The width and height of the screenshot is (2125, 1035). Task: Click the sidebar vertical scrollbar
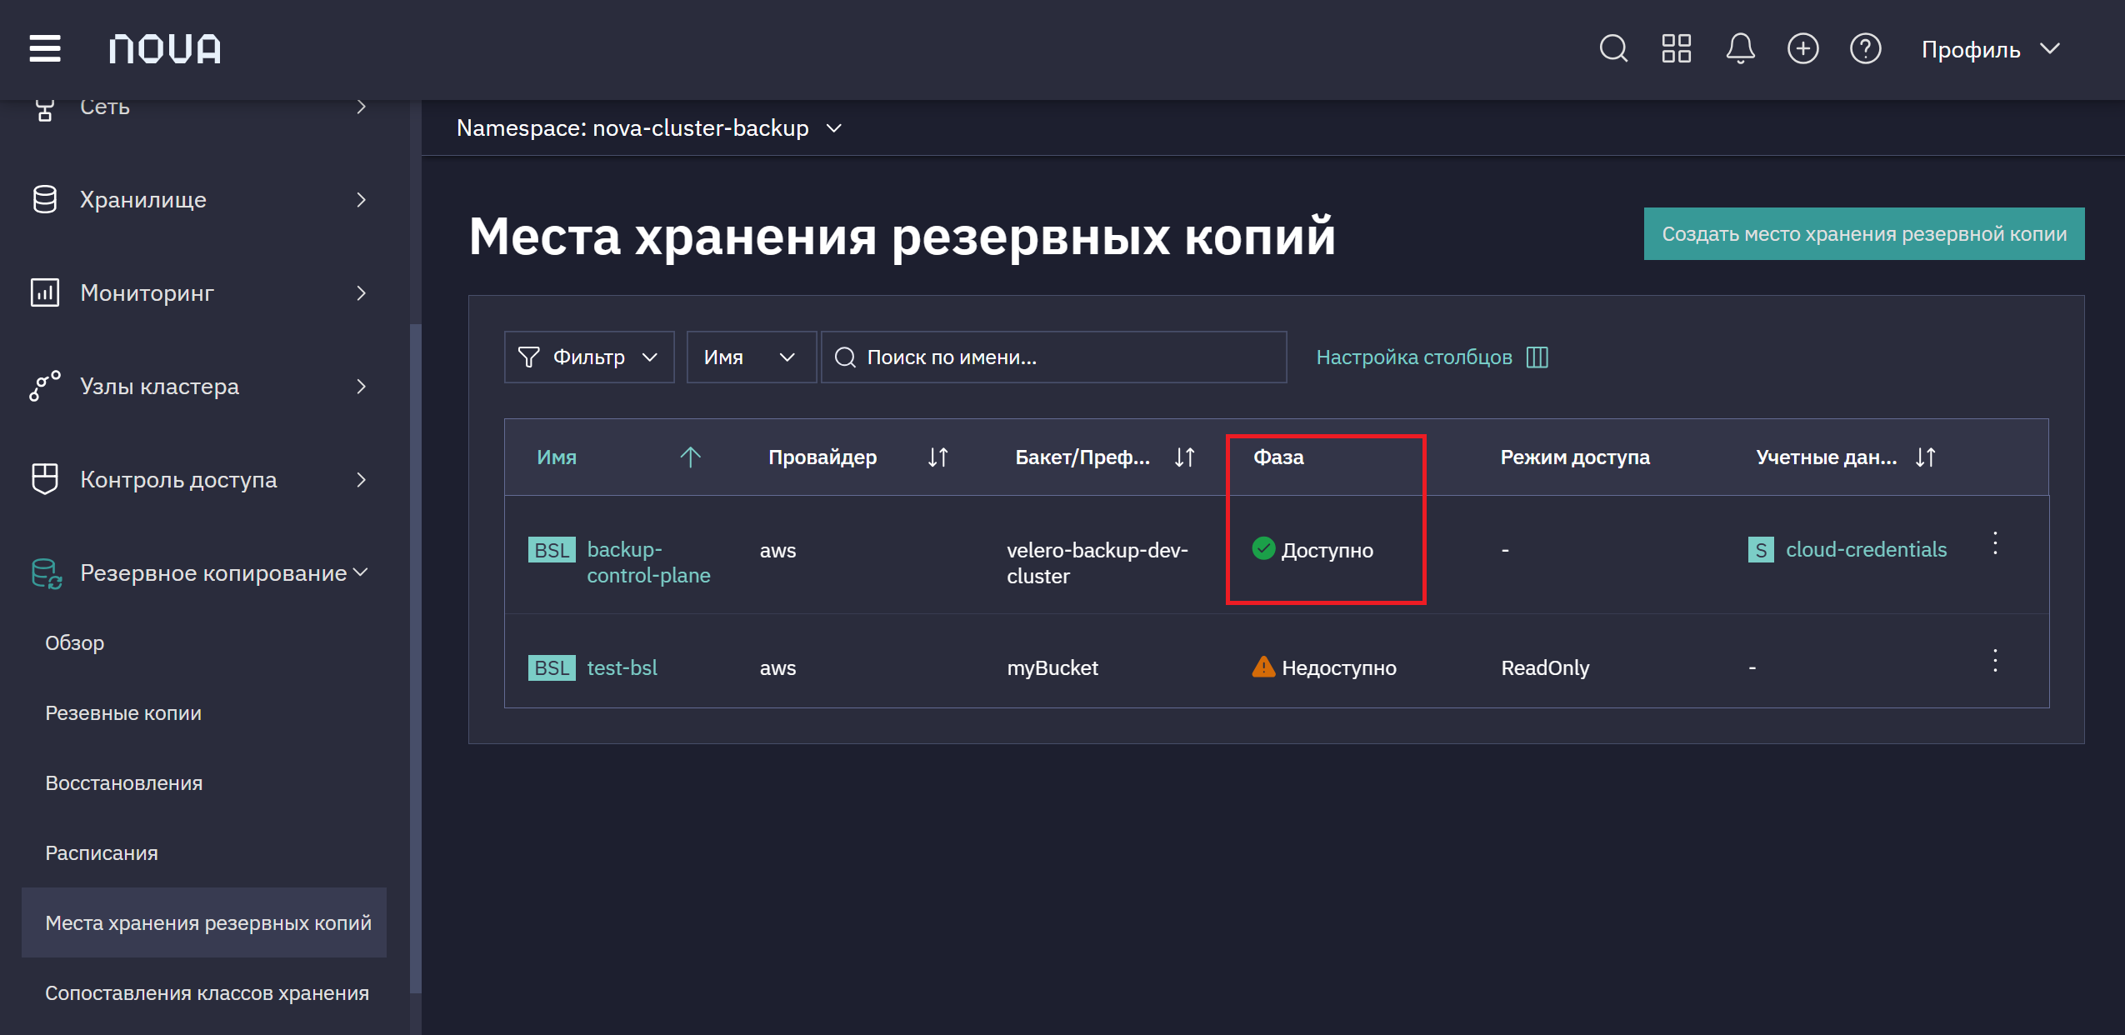point(415,658)
